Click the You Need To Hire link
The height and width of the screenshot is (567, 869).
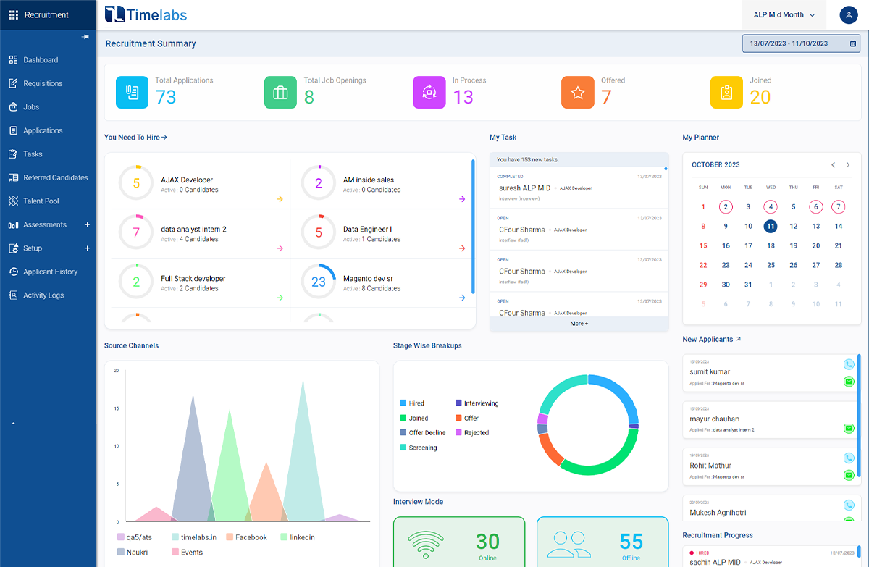pos(135,137)
